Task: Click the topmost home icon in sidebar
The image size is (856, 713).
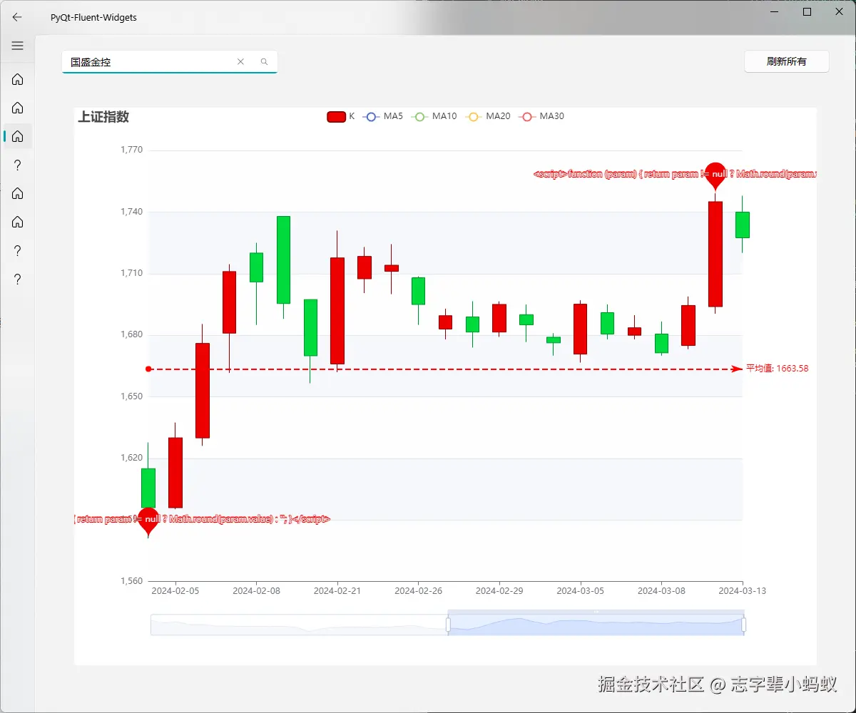Action: [x=18, y=79]
